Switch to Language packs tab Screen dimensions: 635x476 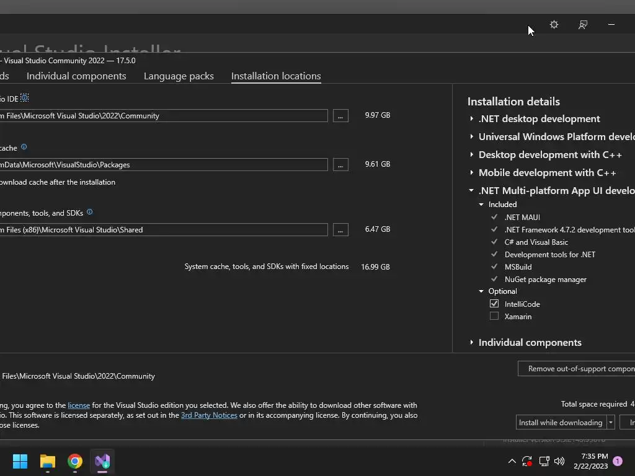(x=179, y=76)
